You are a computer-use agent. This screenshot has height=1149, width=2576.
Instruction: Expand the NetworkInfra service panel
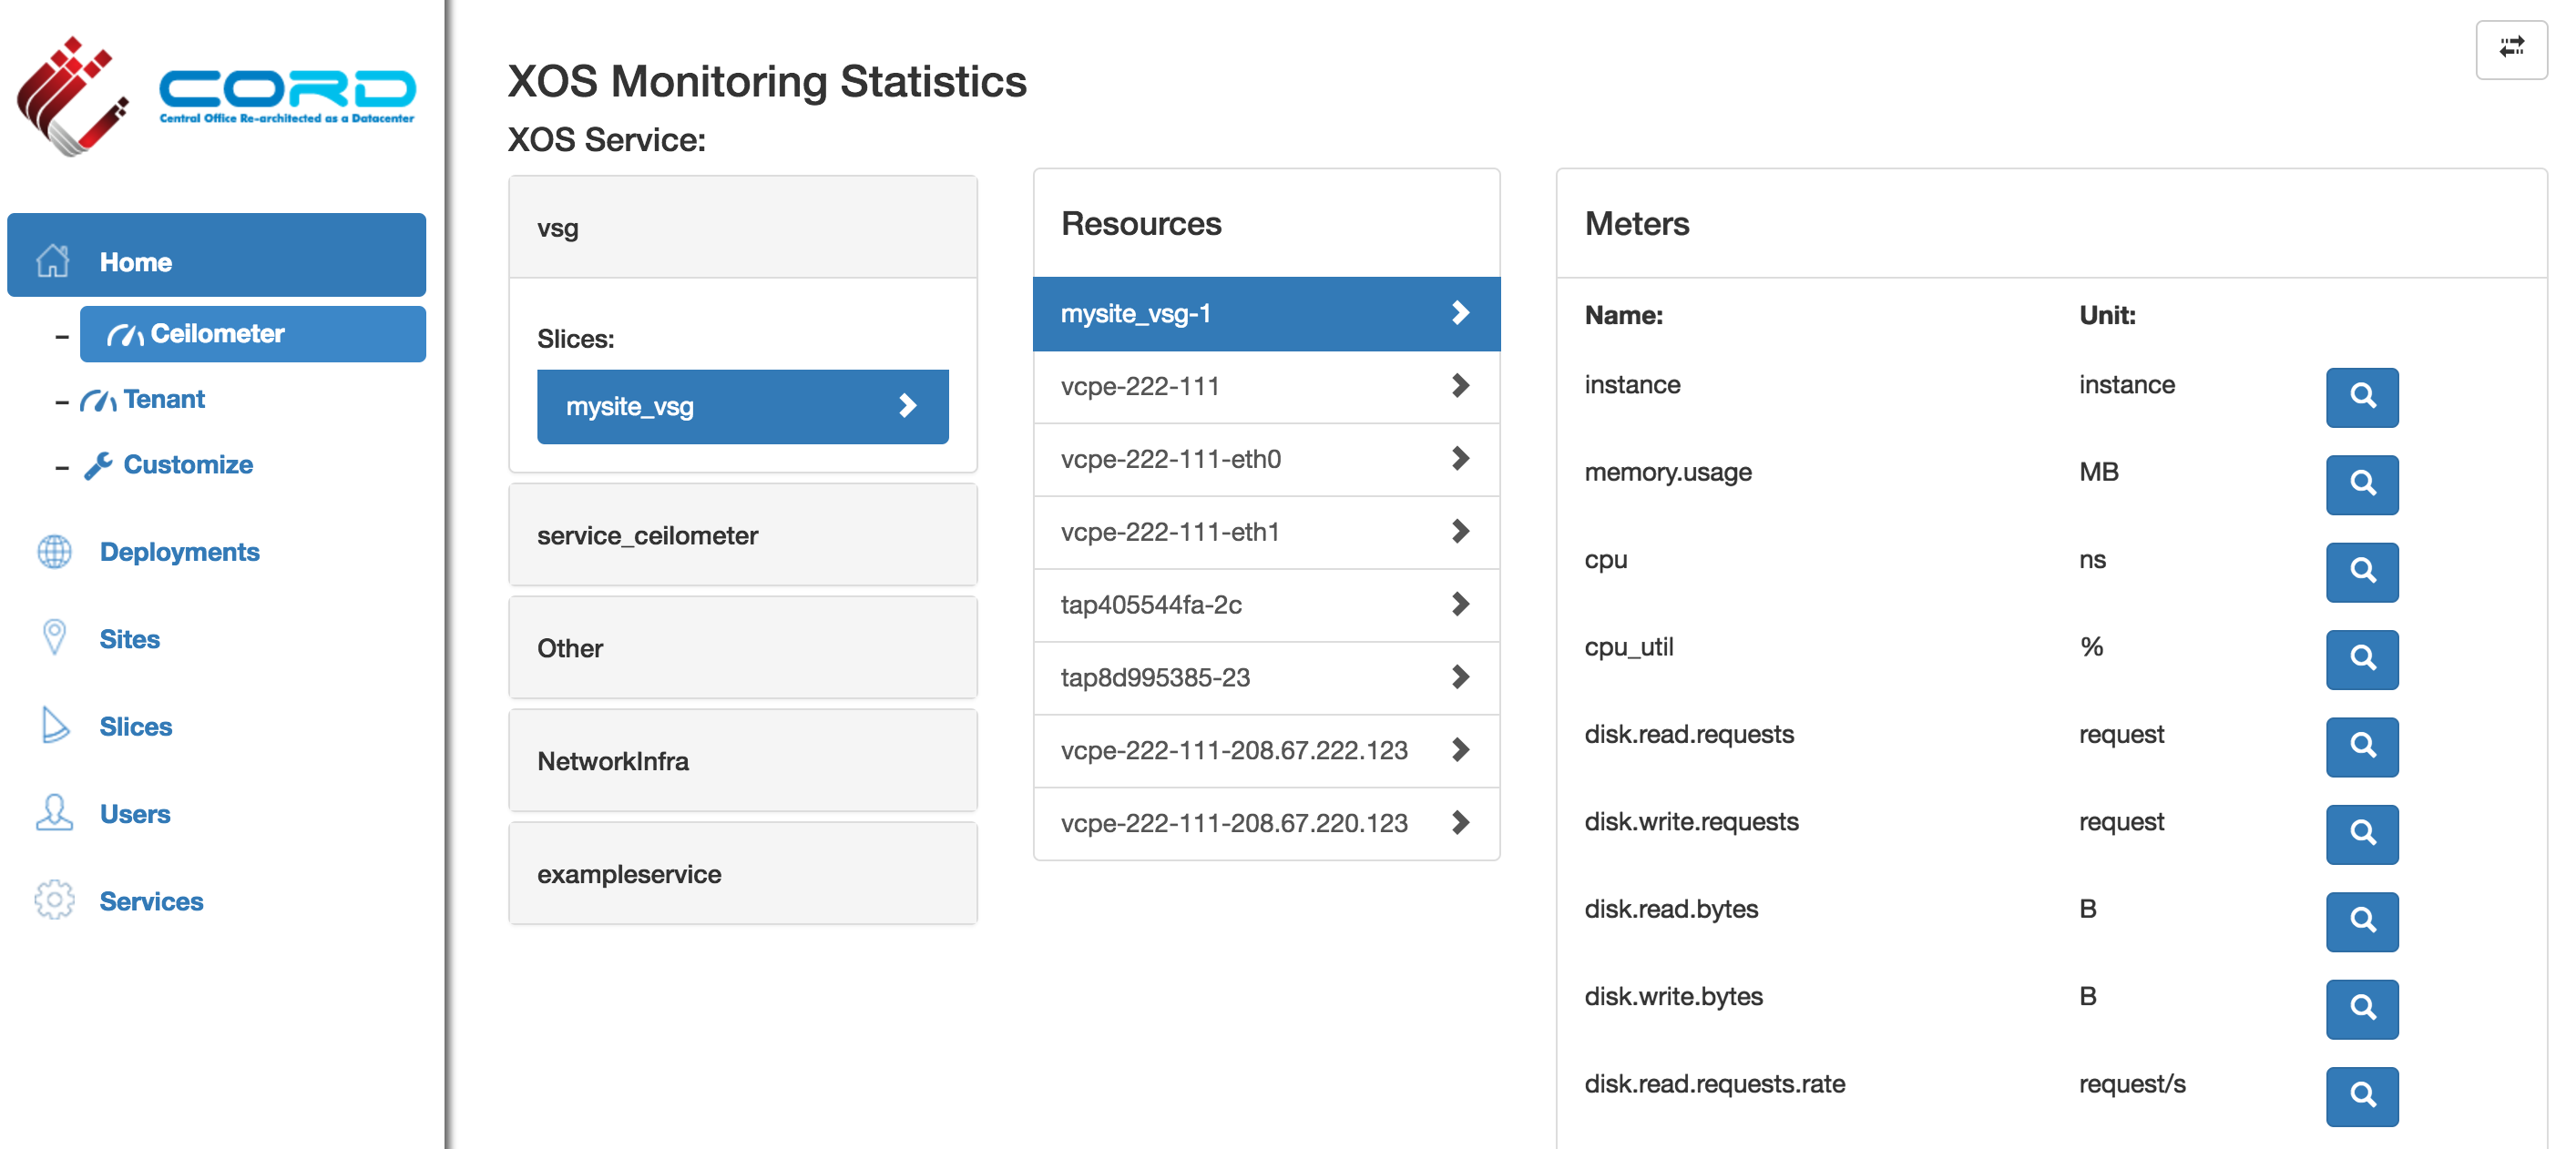pyautogui.click(x=742, y=760)
